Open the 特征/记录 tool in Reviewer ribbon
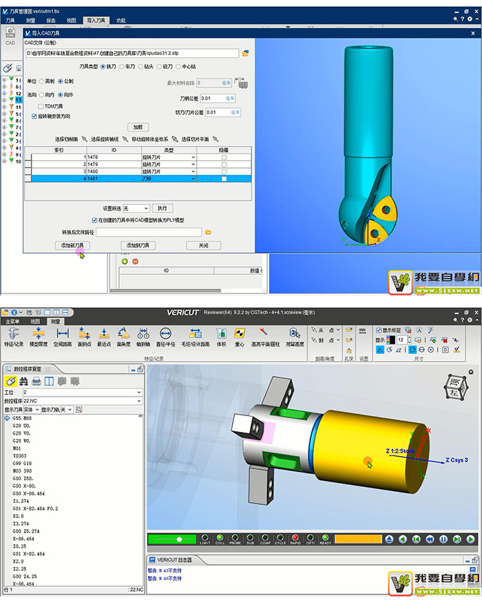Image resolution: width=482 pixels, height=600 pixels. coord(14,337)
